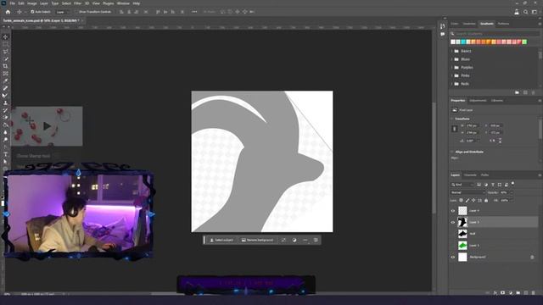Switch to the Channels tab
Screen dimensions: 543x305
click(470, 175)
